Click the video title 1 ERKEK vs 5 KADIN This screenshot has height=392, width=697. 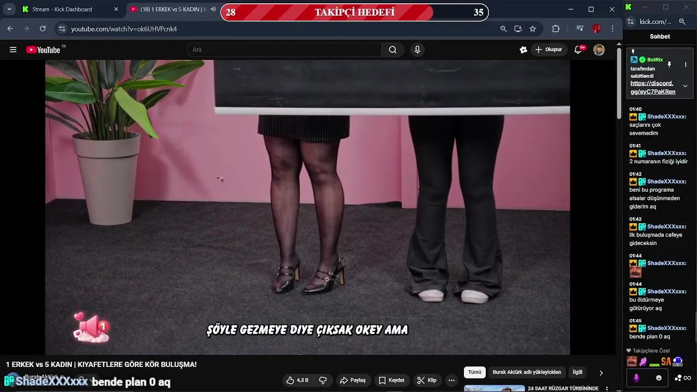coord(101,364)
